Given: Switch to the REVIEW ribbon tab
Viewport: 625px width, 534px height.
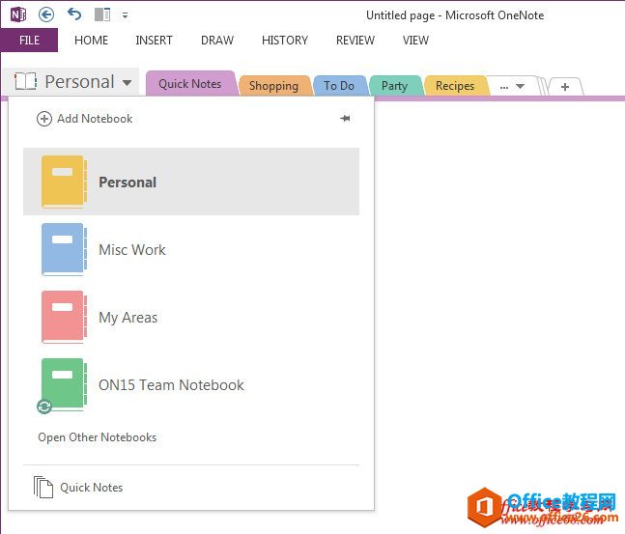Looking at the screenshot, I should (355, 41).
